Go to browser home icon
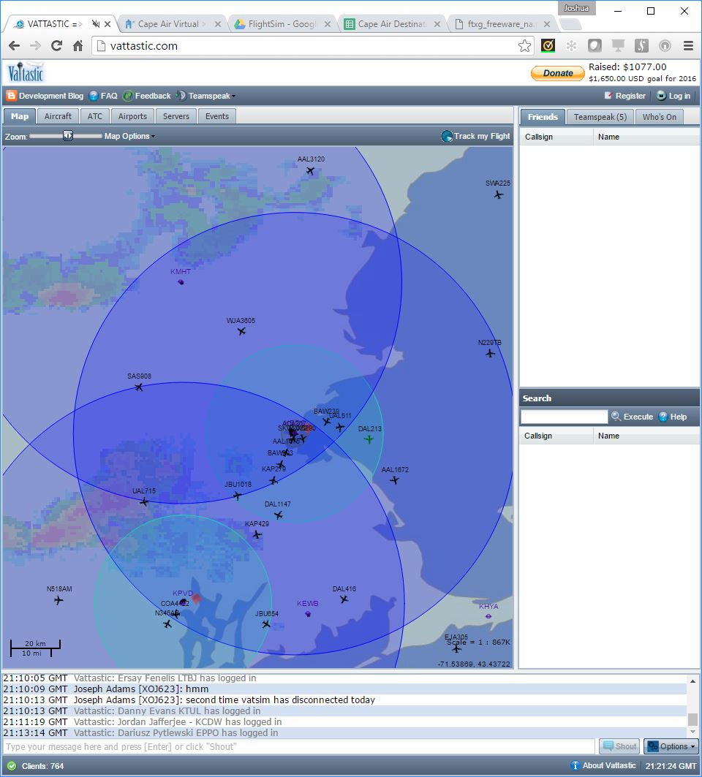The image size is (702, 777). point(78,46)
